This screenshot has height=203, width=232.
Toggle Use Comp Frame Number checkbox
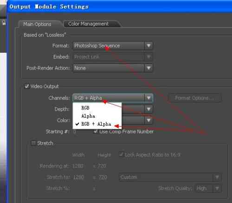[96, 132]
